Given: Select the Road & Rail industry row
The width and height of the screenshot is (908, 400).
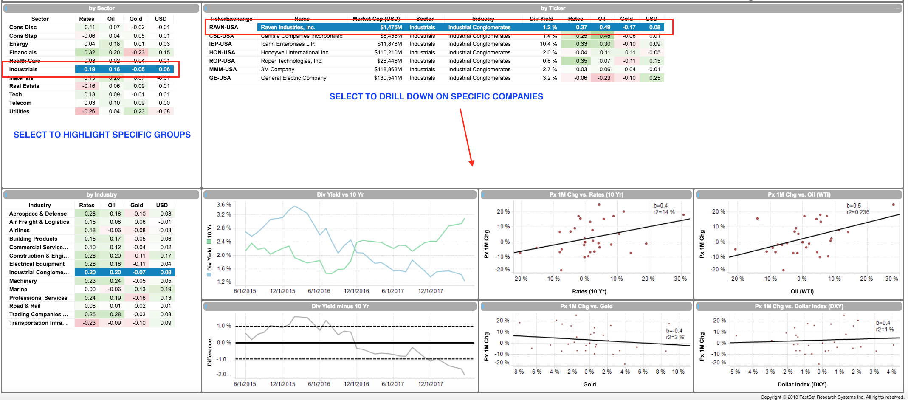Looking at the screenshot, I should pyautogui.click(x=90, y=306).
